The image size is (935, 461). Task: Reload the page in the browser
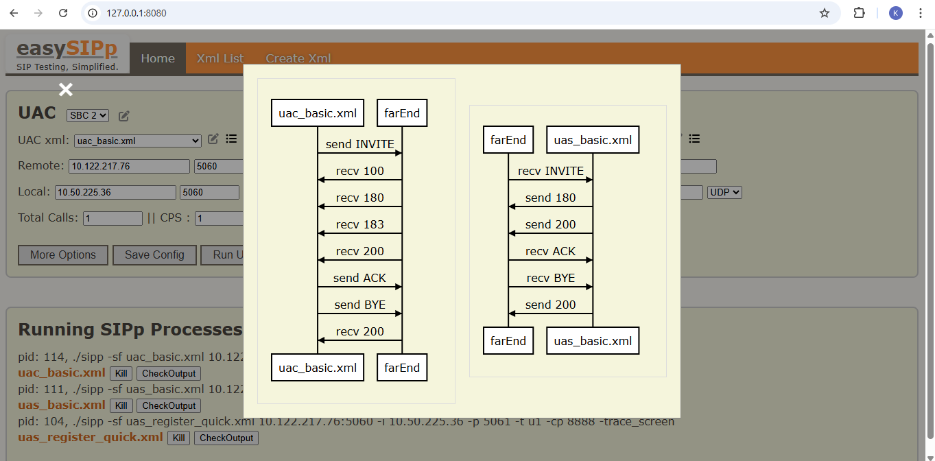pos(63,13)
